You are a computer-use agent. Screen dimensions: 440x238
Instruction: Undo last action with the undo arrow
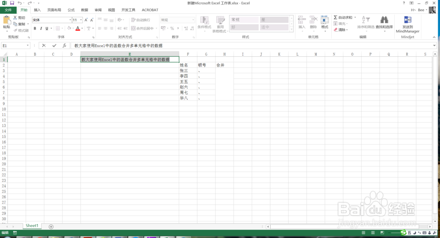pyautogui.click(x=19, y=3)
